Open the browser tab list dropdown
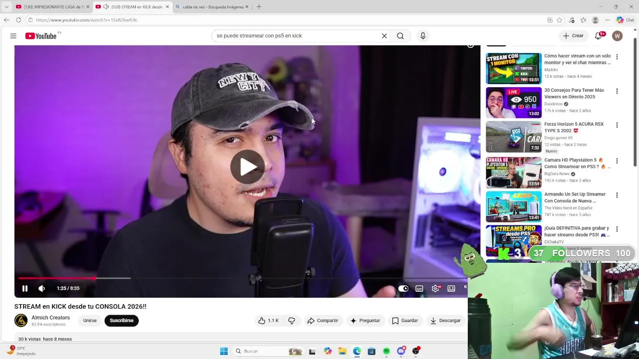This screenshot has height=359, width=639. click(6, 7)
